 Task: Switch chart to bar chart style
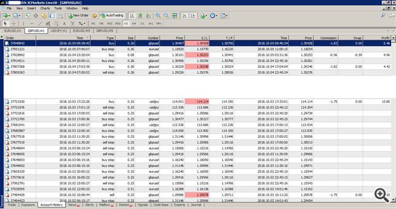tap(132, 16)
